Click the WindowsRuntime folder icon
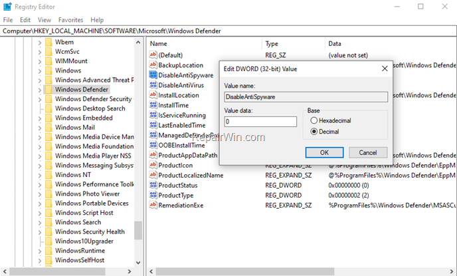The width and height of the screenshot is (457, 276). pos(48,251)
